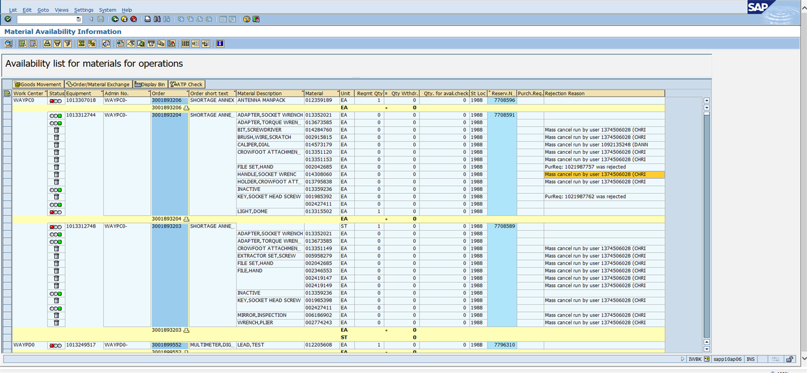Click the ATP Check button
Viewport: 807px width, 373px height.
pyautogui.click(x=186, y=84)
